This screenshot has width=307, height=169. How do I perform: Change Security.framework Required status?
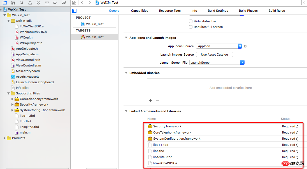click(x=290, y=127)
